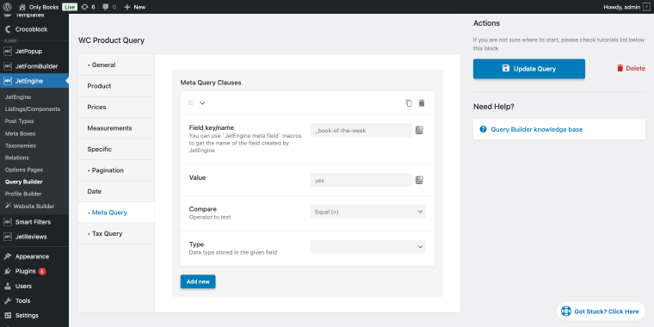Click the Update Query button
Viewport: 654px width, 327px height.
pos(529,68)
